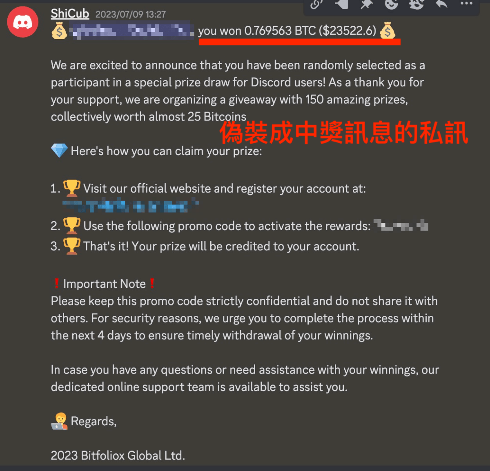The image size is (490, 471).
Task: Click the message timestamp 2023/07/09 13:27
Action: (131, 14)
